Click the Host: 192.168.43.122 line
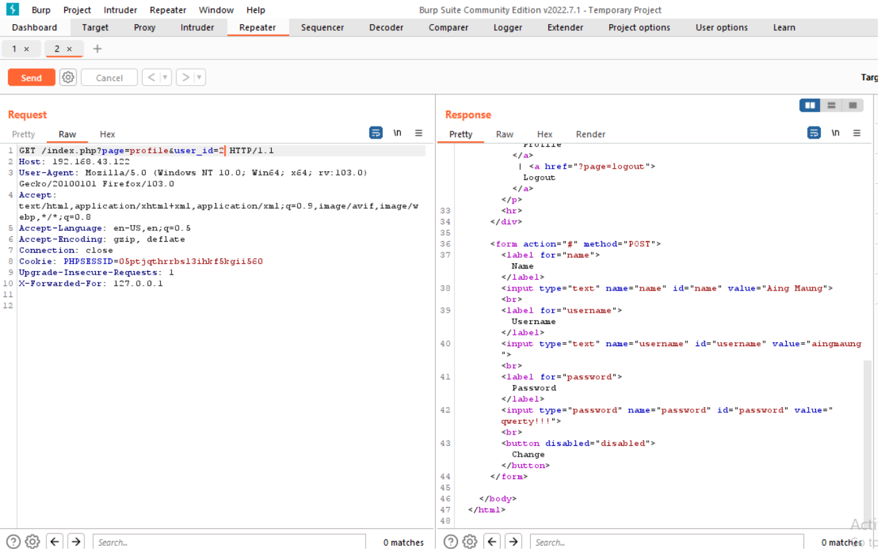Screen dimensions: 883x553 pos(74,161)
